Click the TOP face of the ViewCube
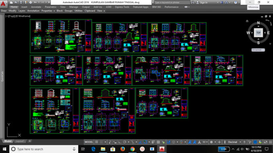The width and height of the screenshot is (273, 153). click(259, 33)
